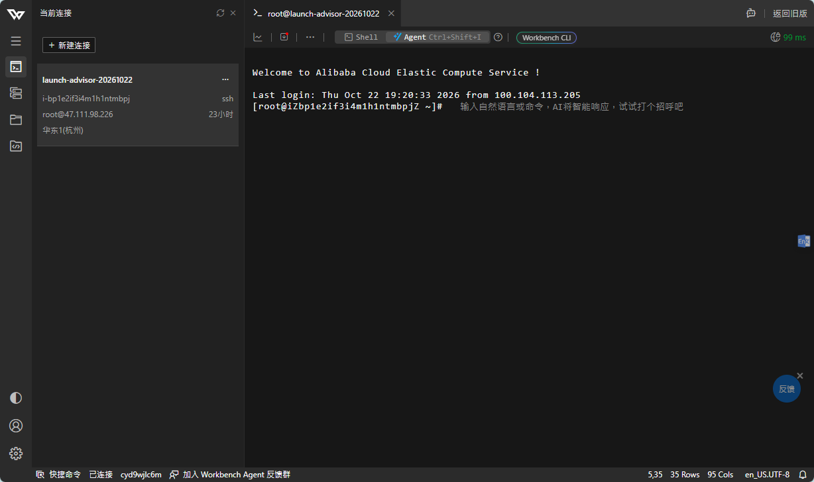
Task: Click the ssh protocol label
Action: pos(227,99)
